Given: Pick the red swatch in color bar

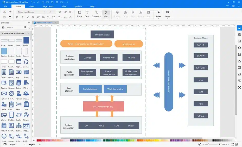Looking at the screenshot, I should pyautogui.click(x=40, y=141).
